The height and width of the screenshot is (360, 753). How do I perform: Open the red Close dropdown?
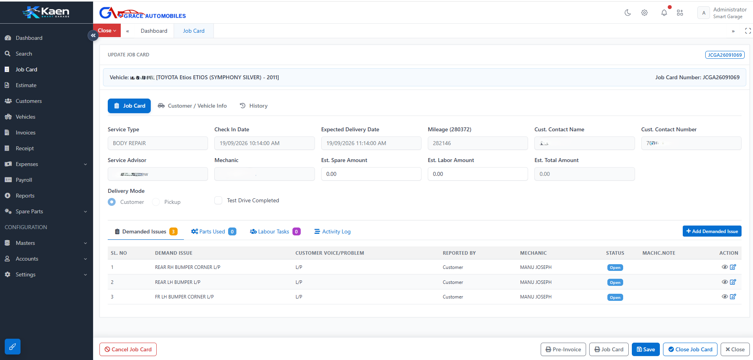(x=107, y=30)
